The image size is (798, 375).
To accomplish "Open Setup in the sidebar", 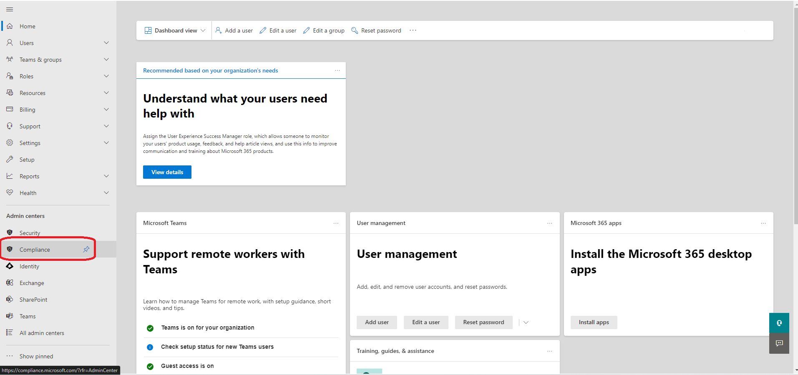I will click(x=58, y=160).
